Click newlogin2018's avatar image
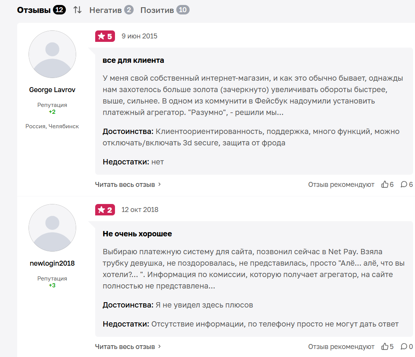The image size is (415, 357). [52, 228]
